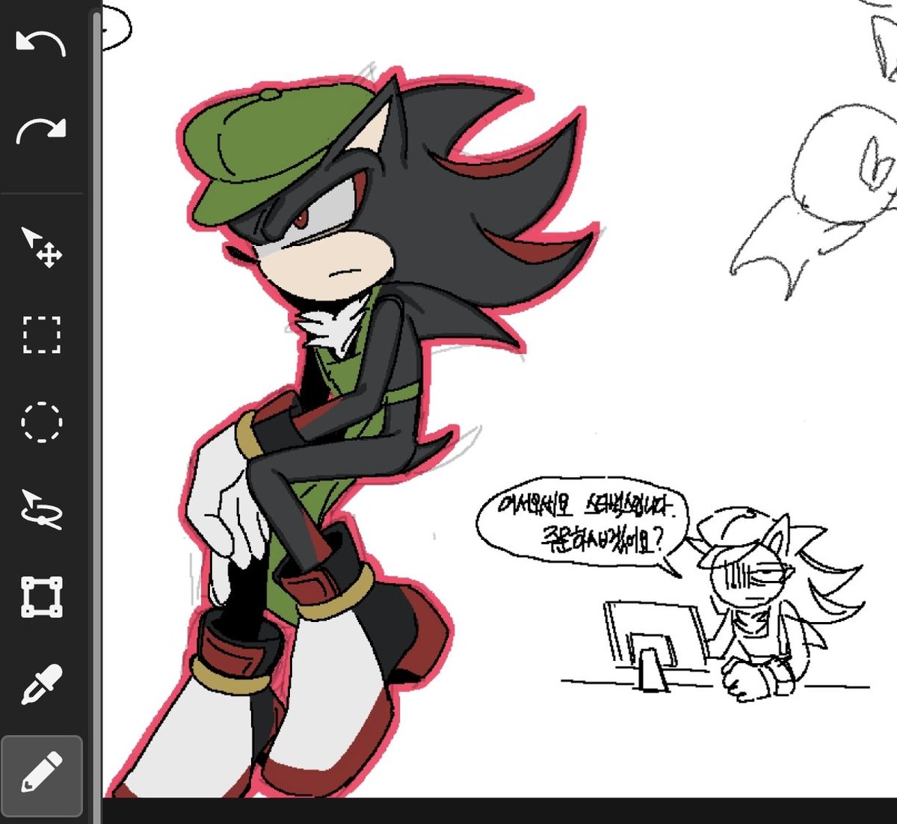Pick the lasso transform tool
Screen dimensions: 897x824
[41, 509]
